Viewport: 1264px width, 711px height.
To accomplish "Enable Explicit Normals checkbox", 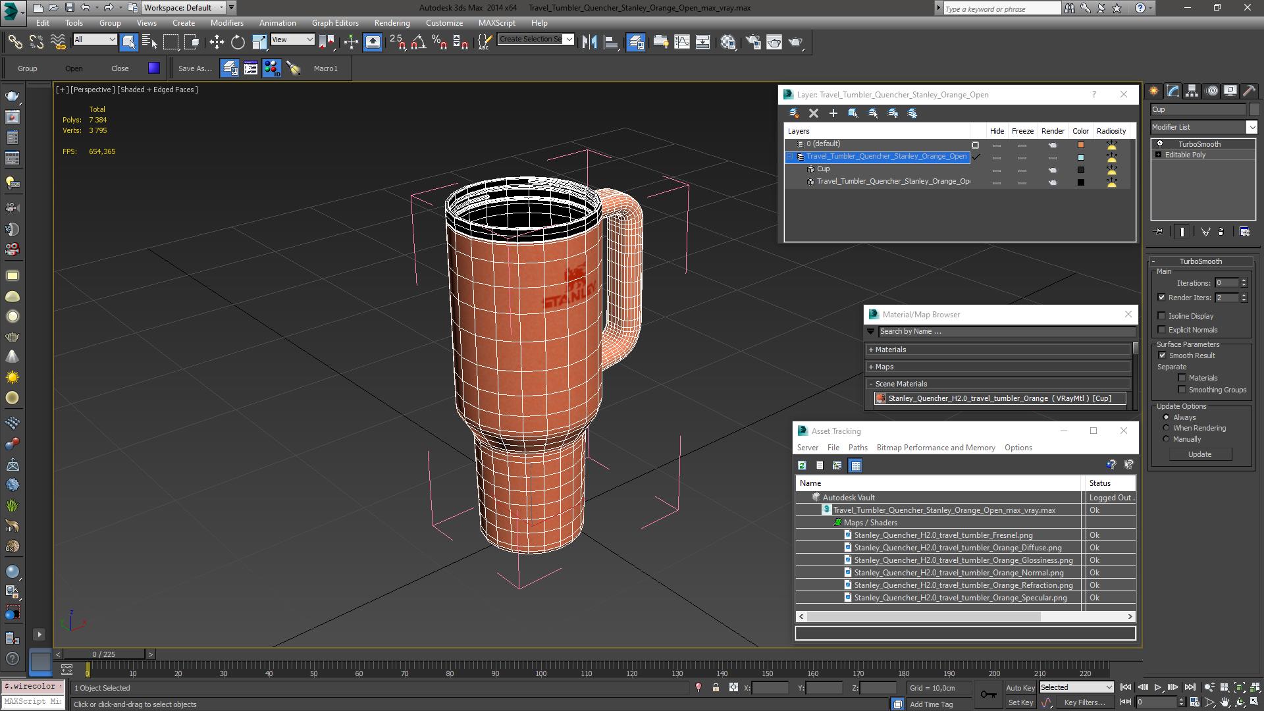I will [x=1162, y=330].
